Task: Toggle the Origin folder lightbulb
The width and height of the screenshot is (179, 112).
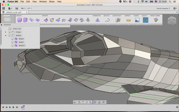Action: 9,32
